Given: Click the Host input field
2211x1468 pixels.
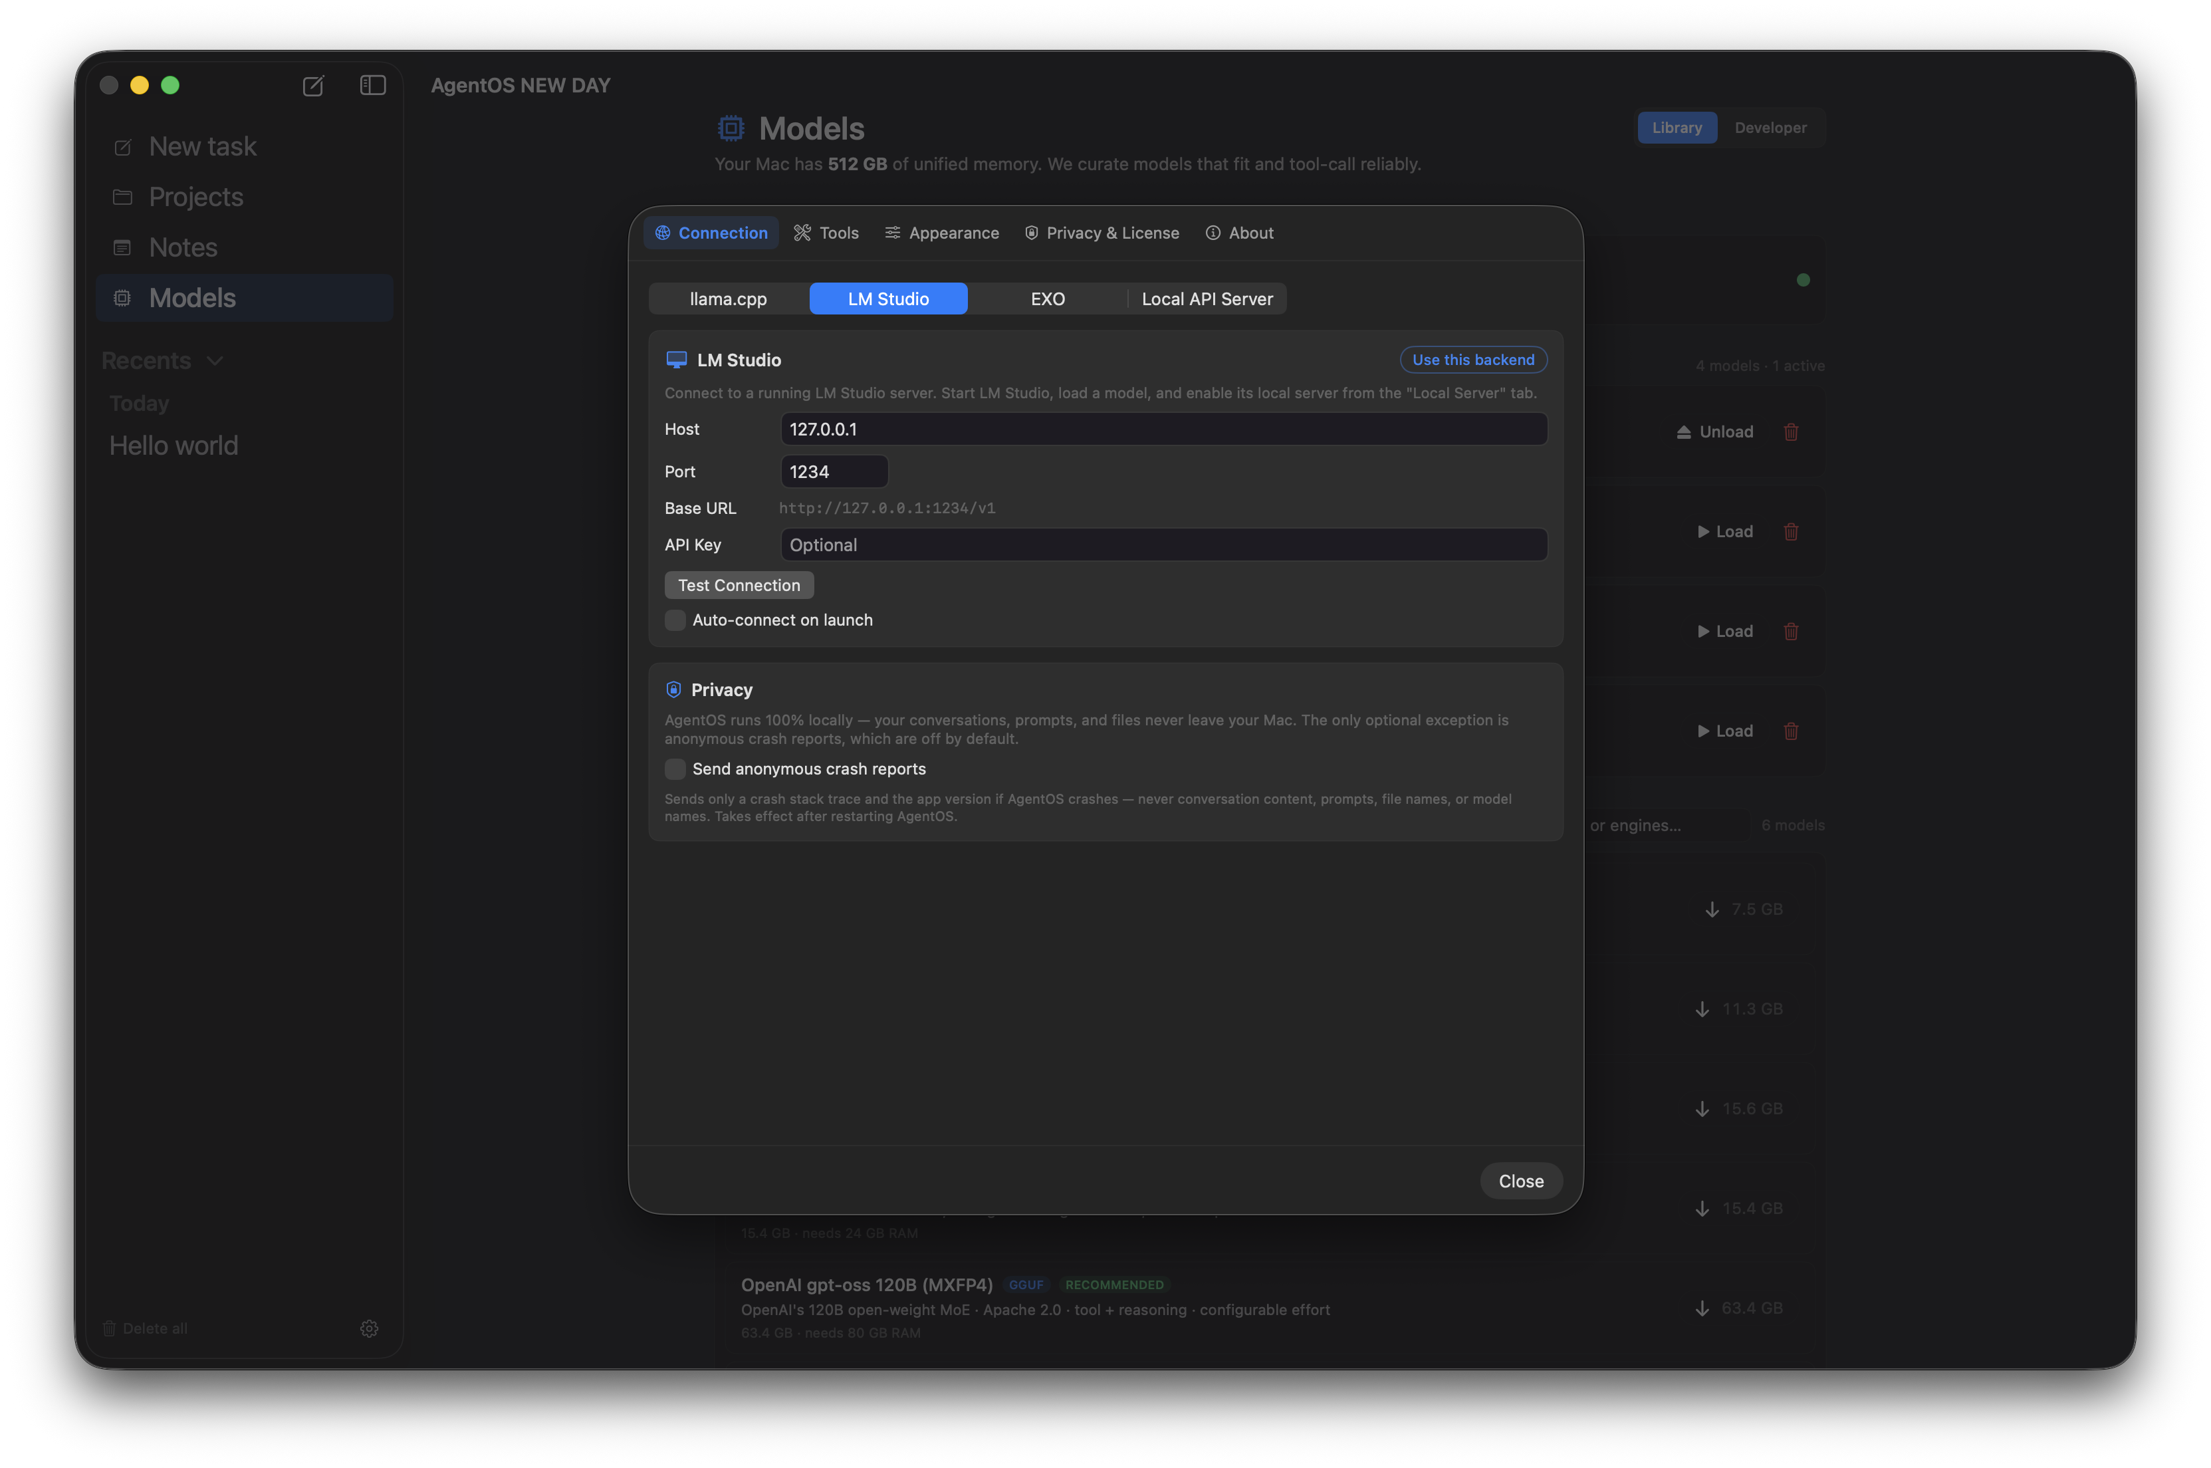Looking at the screenshot, I should 1163,429.
